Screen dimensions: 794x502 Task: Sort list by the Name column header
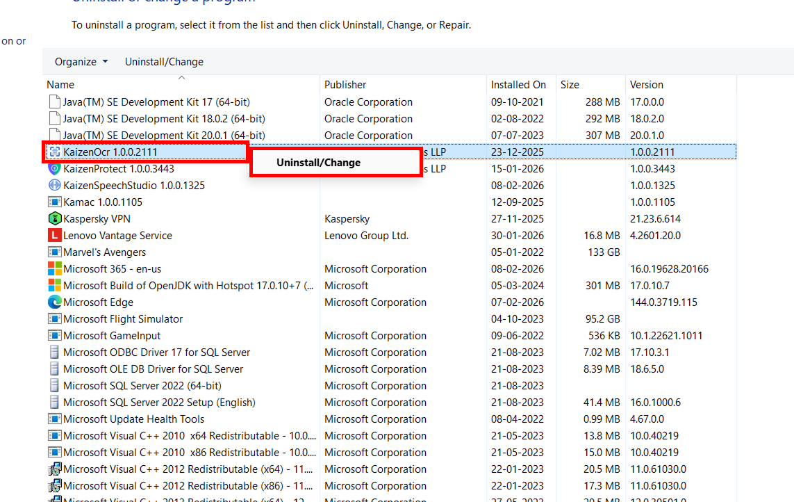(x=60, y=85)
